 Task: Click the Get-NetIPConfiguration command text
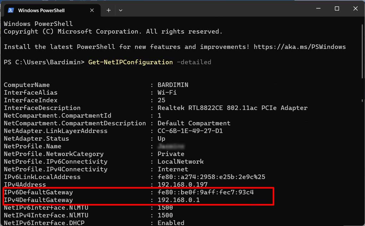click(x=130, y=62)
